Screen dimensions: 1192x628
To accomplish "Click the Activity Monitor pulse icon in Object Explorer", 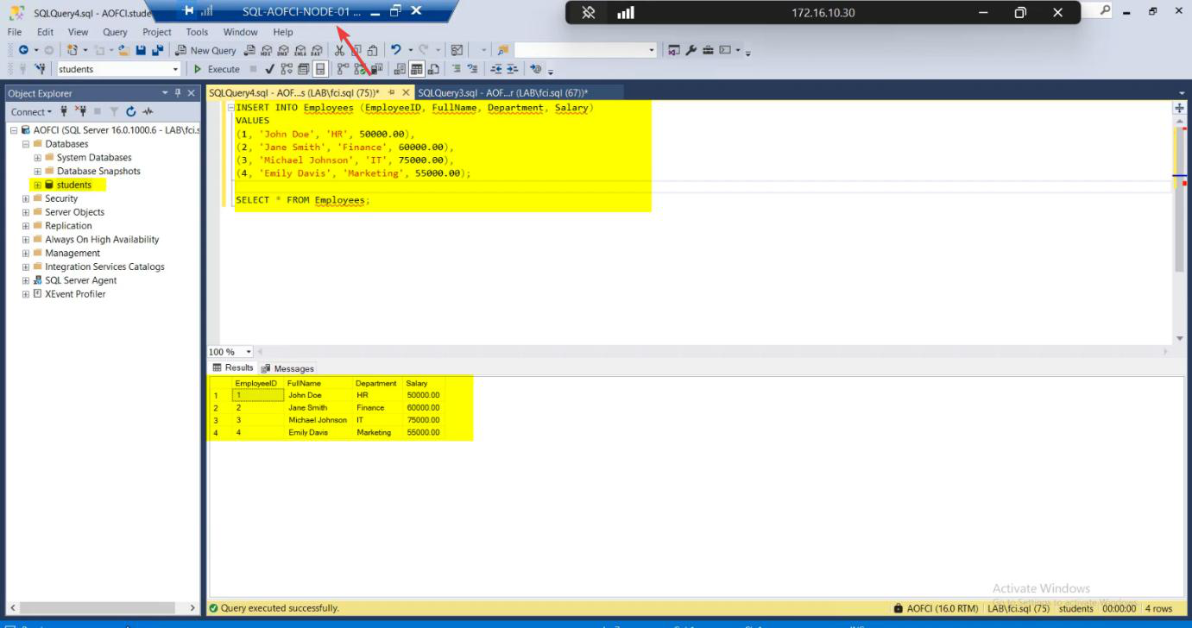I will [x=148, y=111].
